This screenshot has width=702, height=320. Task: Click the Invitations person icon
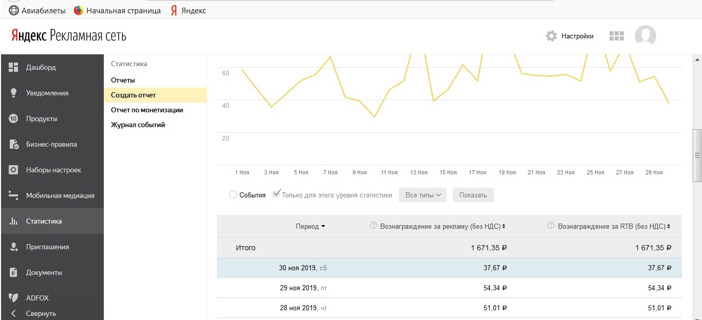click(14, 247)
